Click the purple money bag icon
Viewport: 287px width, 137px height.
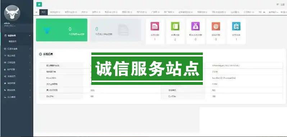pyautogui.click(x=196, y=26)
